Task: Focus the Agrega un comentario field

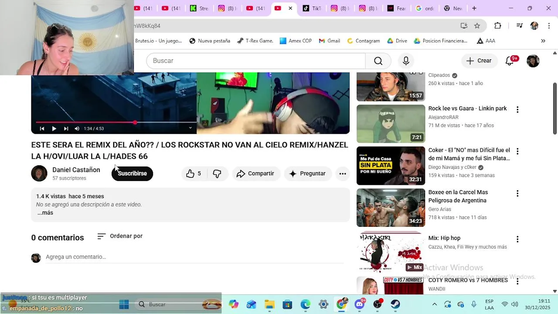Action: point(194,257)
